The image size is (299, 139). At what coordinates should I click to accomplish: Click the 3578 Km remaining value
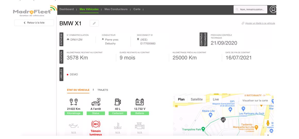click(77, 58)
